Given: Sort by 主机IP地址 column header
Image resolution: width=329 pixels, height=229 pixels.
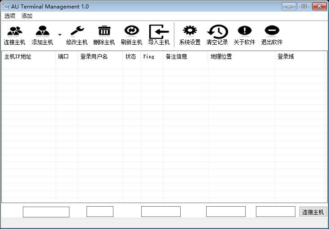Looking at the screenshot, I should pyautogui.click(x=29, y=57).
